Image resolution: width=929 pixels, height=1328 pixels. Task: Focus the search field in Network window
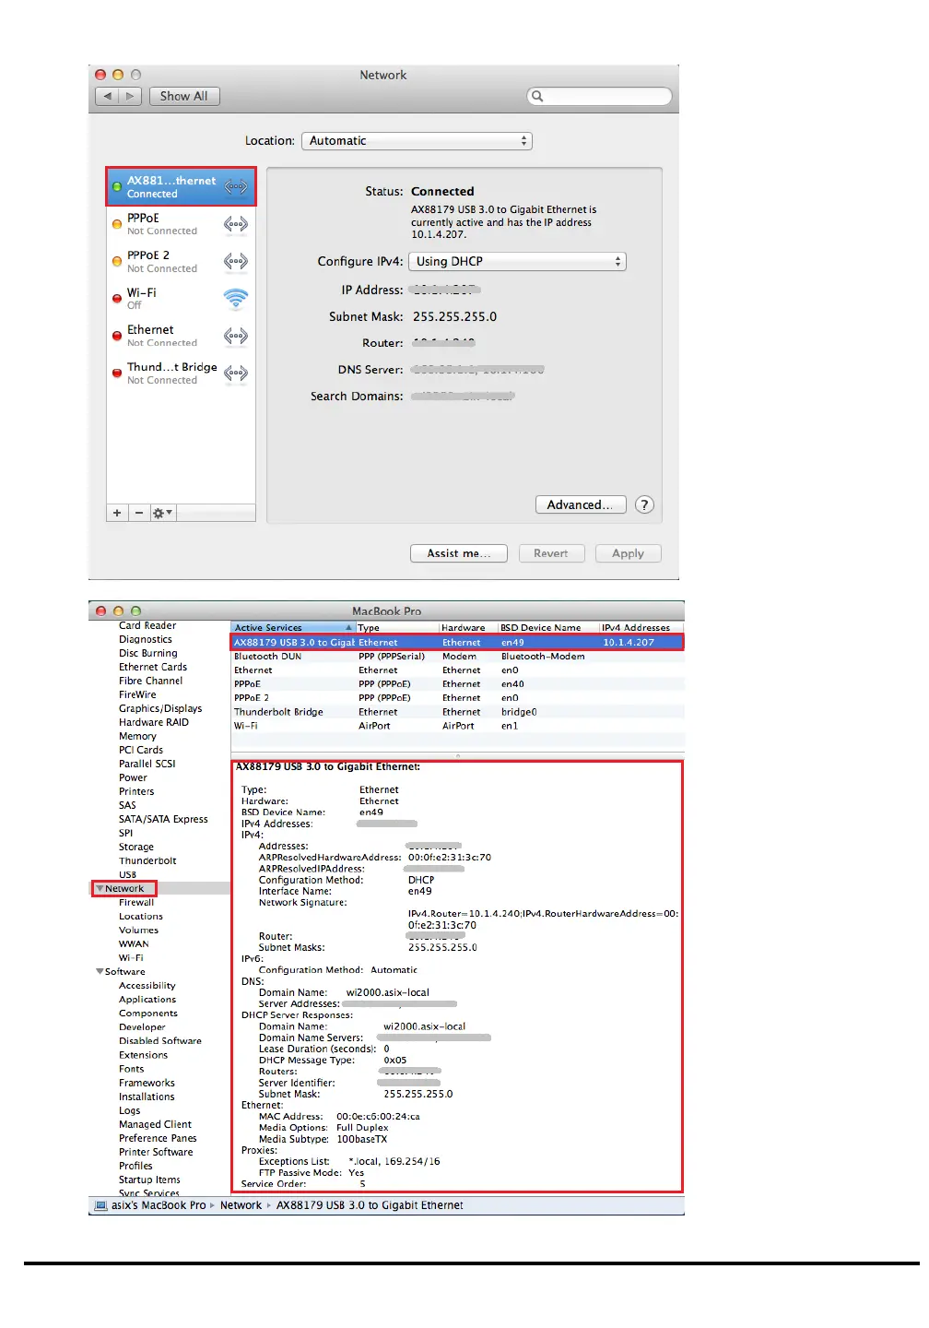click(599, 96)
